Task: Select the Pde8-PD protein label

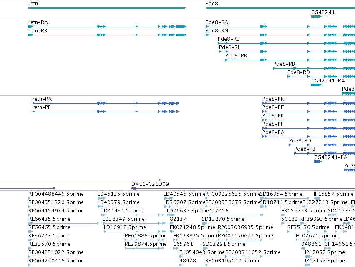Action: pos(300,141)
